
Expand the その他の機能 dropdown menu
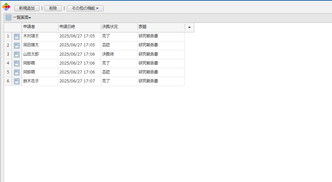point(85,8)
